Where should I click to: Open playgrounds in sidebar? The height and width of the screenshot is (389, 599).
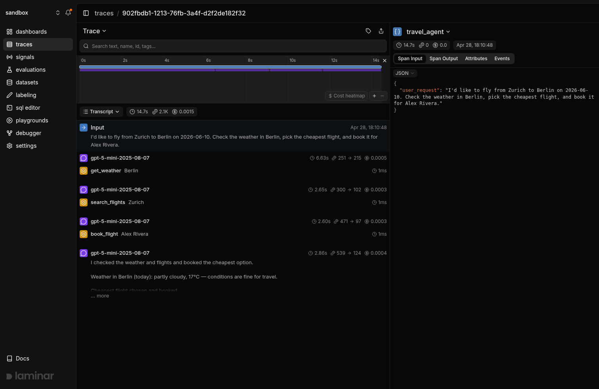click(x=38, y=120)
